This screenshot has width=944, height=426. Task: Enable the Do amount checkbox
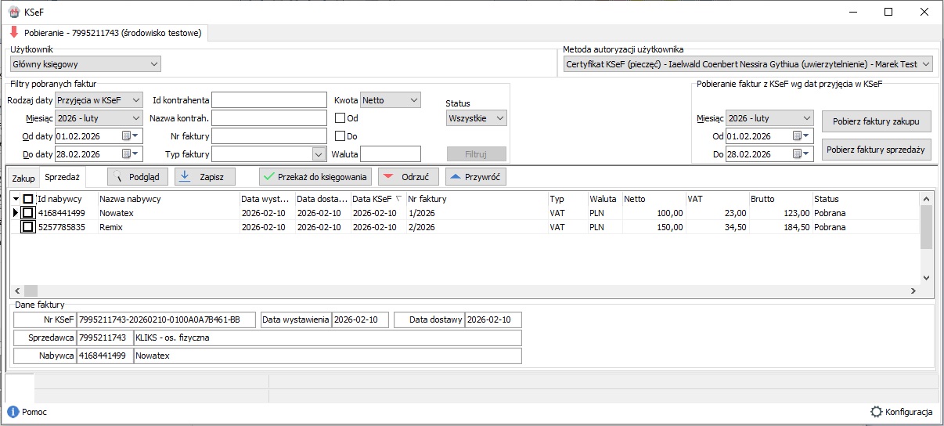click(340, 135)
